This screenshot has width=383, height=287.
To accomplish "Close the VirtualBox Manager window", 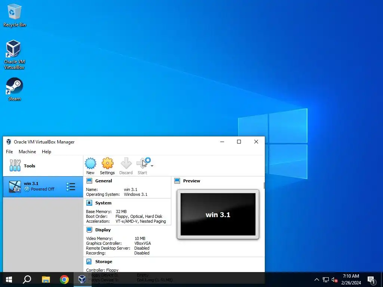I will pyautogui.click(x=256, y=142).
